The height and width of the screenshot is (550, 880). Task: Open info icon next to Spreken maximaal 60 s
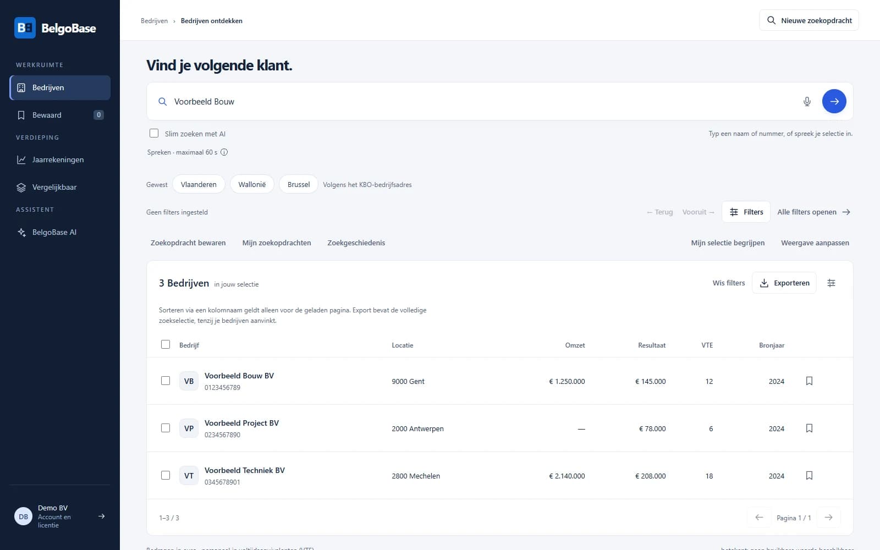point(224,152)
